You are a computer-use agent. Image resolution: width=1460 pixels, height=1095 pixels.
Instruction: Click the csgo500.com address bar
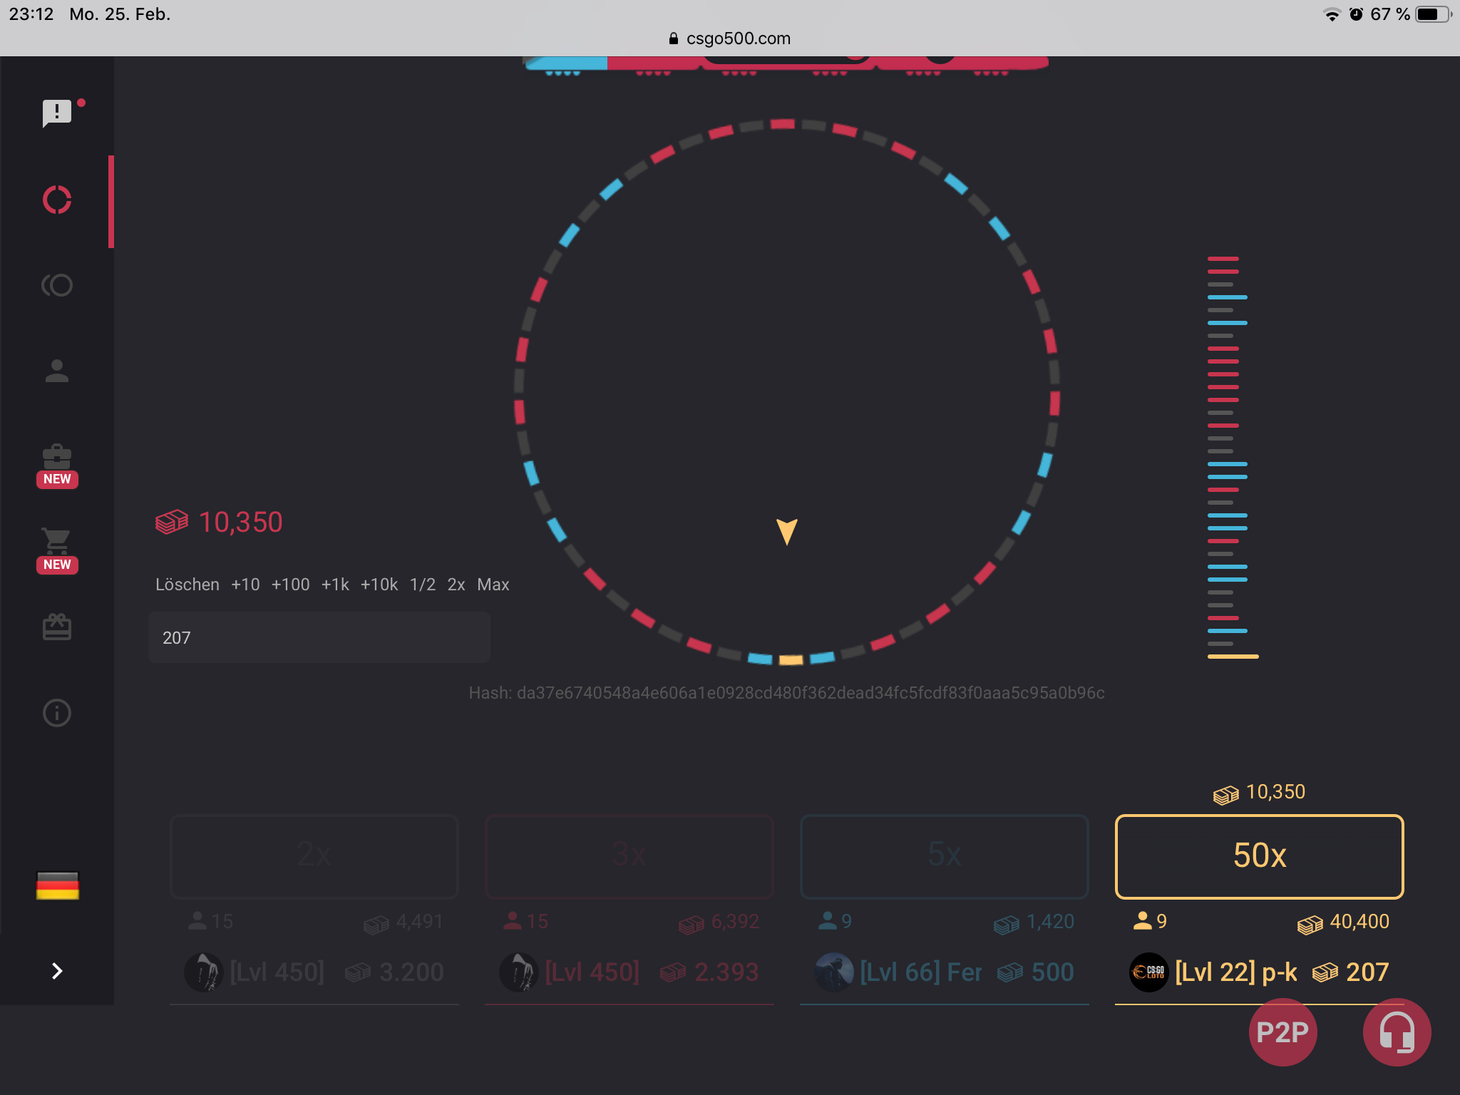pyautogui.click(x=730, y=38)
